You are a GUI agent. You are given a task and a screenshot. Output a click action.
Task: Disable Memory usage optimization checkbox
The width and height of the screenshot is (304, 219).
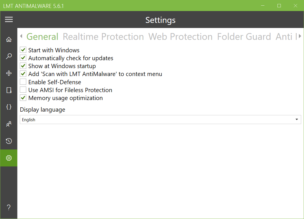(23, 98)
